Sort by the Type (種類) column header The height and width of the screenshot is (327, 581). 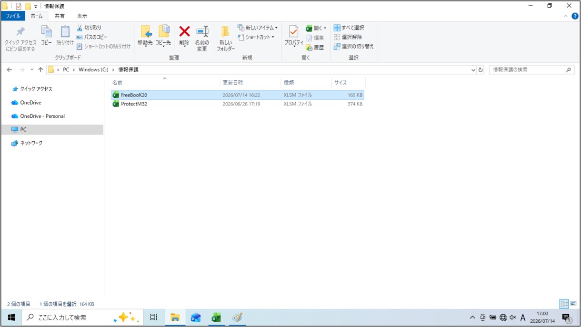(x=306, y=82)
